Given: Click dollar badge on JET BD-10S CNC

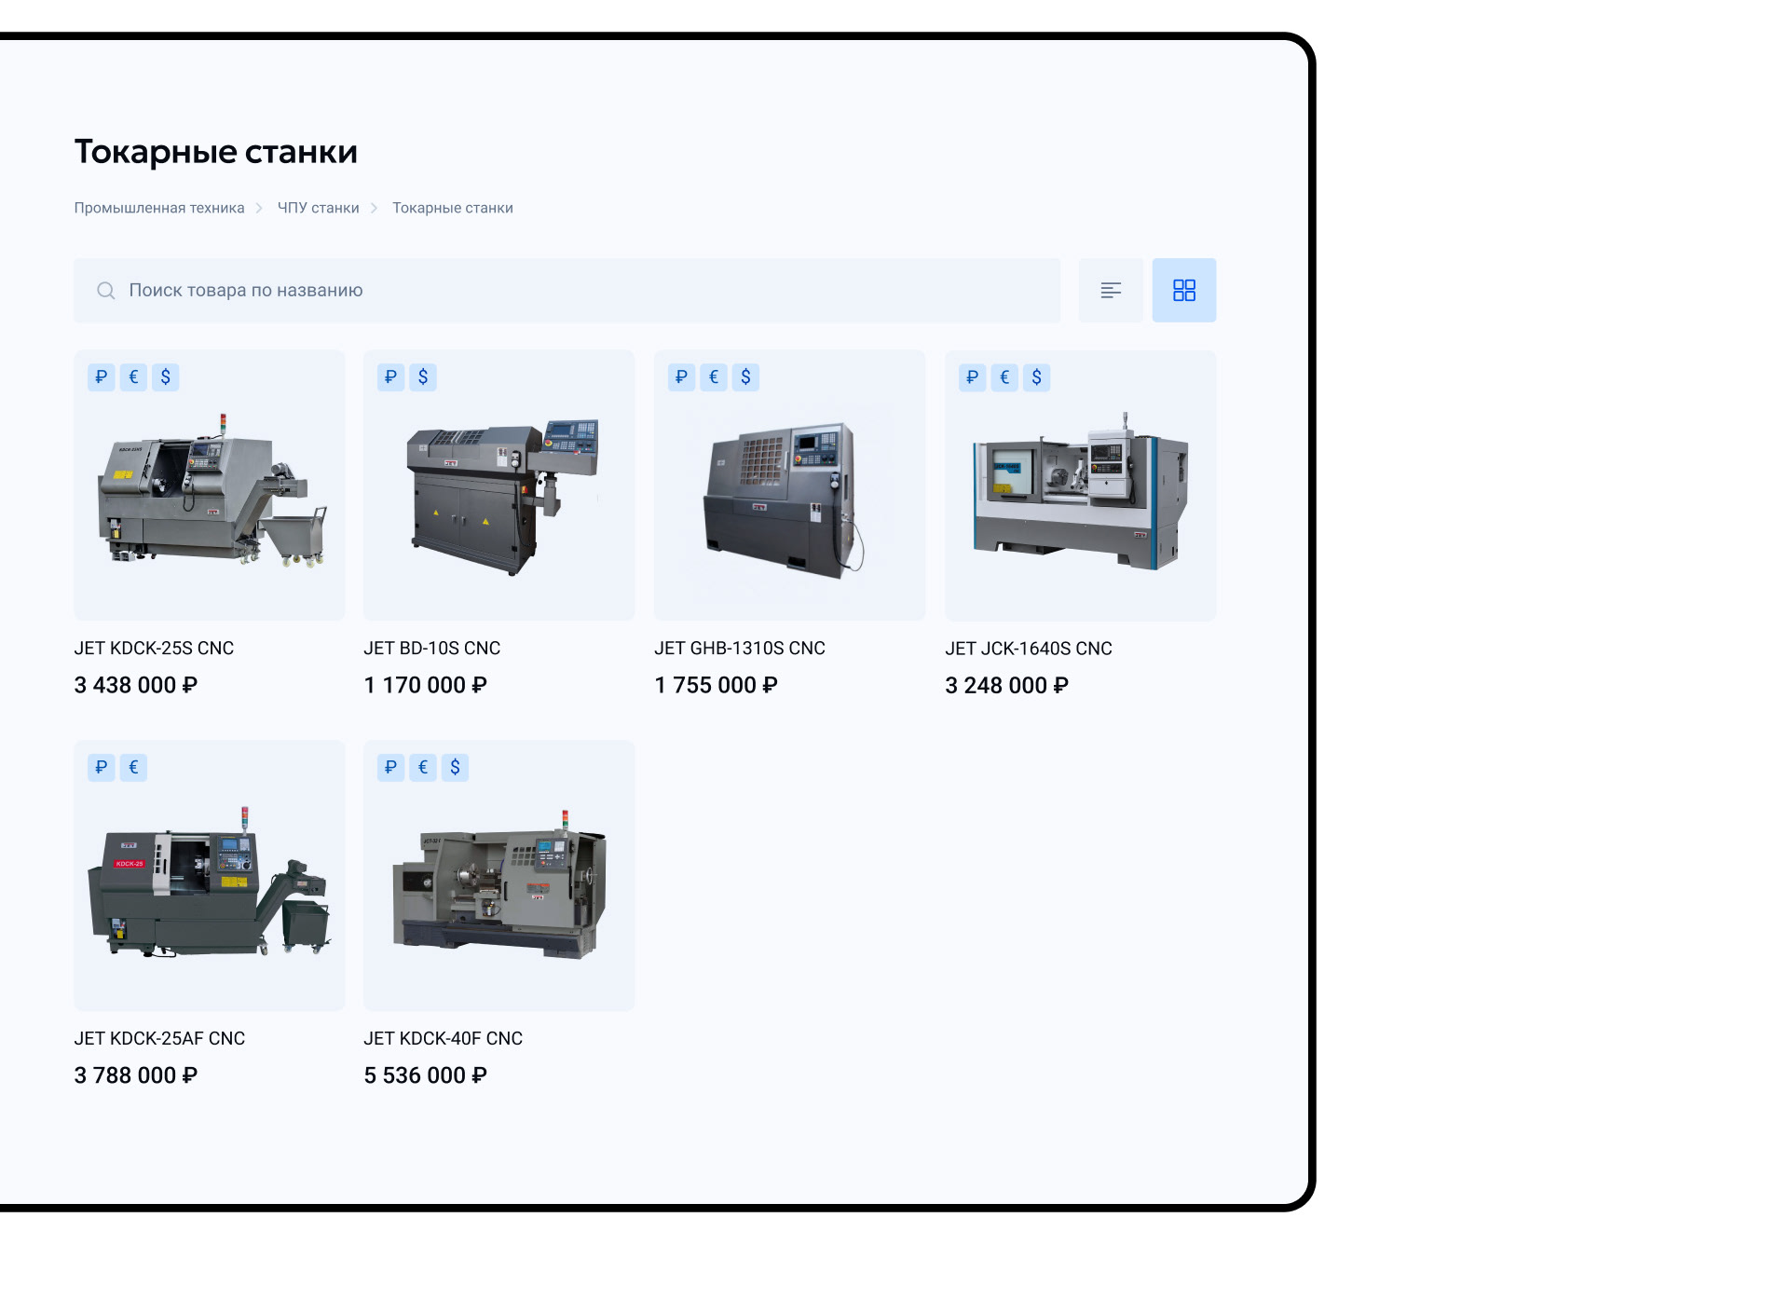Looking at the screenshot, I should (423, 377).
